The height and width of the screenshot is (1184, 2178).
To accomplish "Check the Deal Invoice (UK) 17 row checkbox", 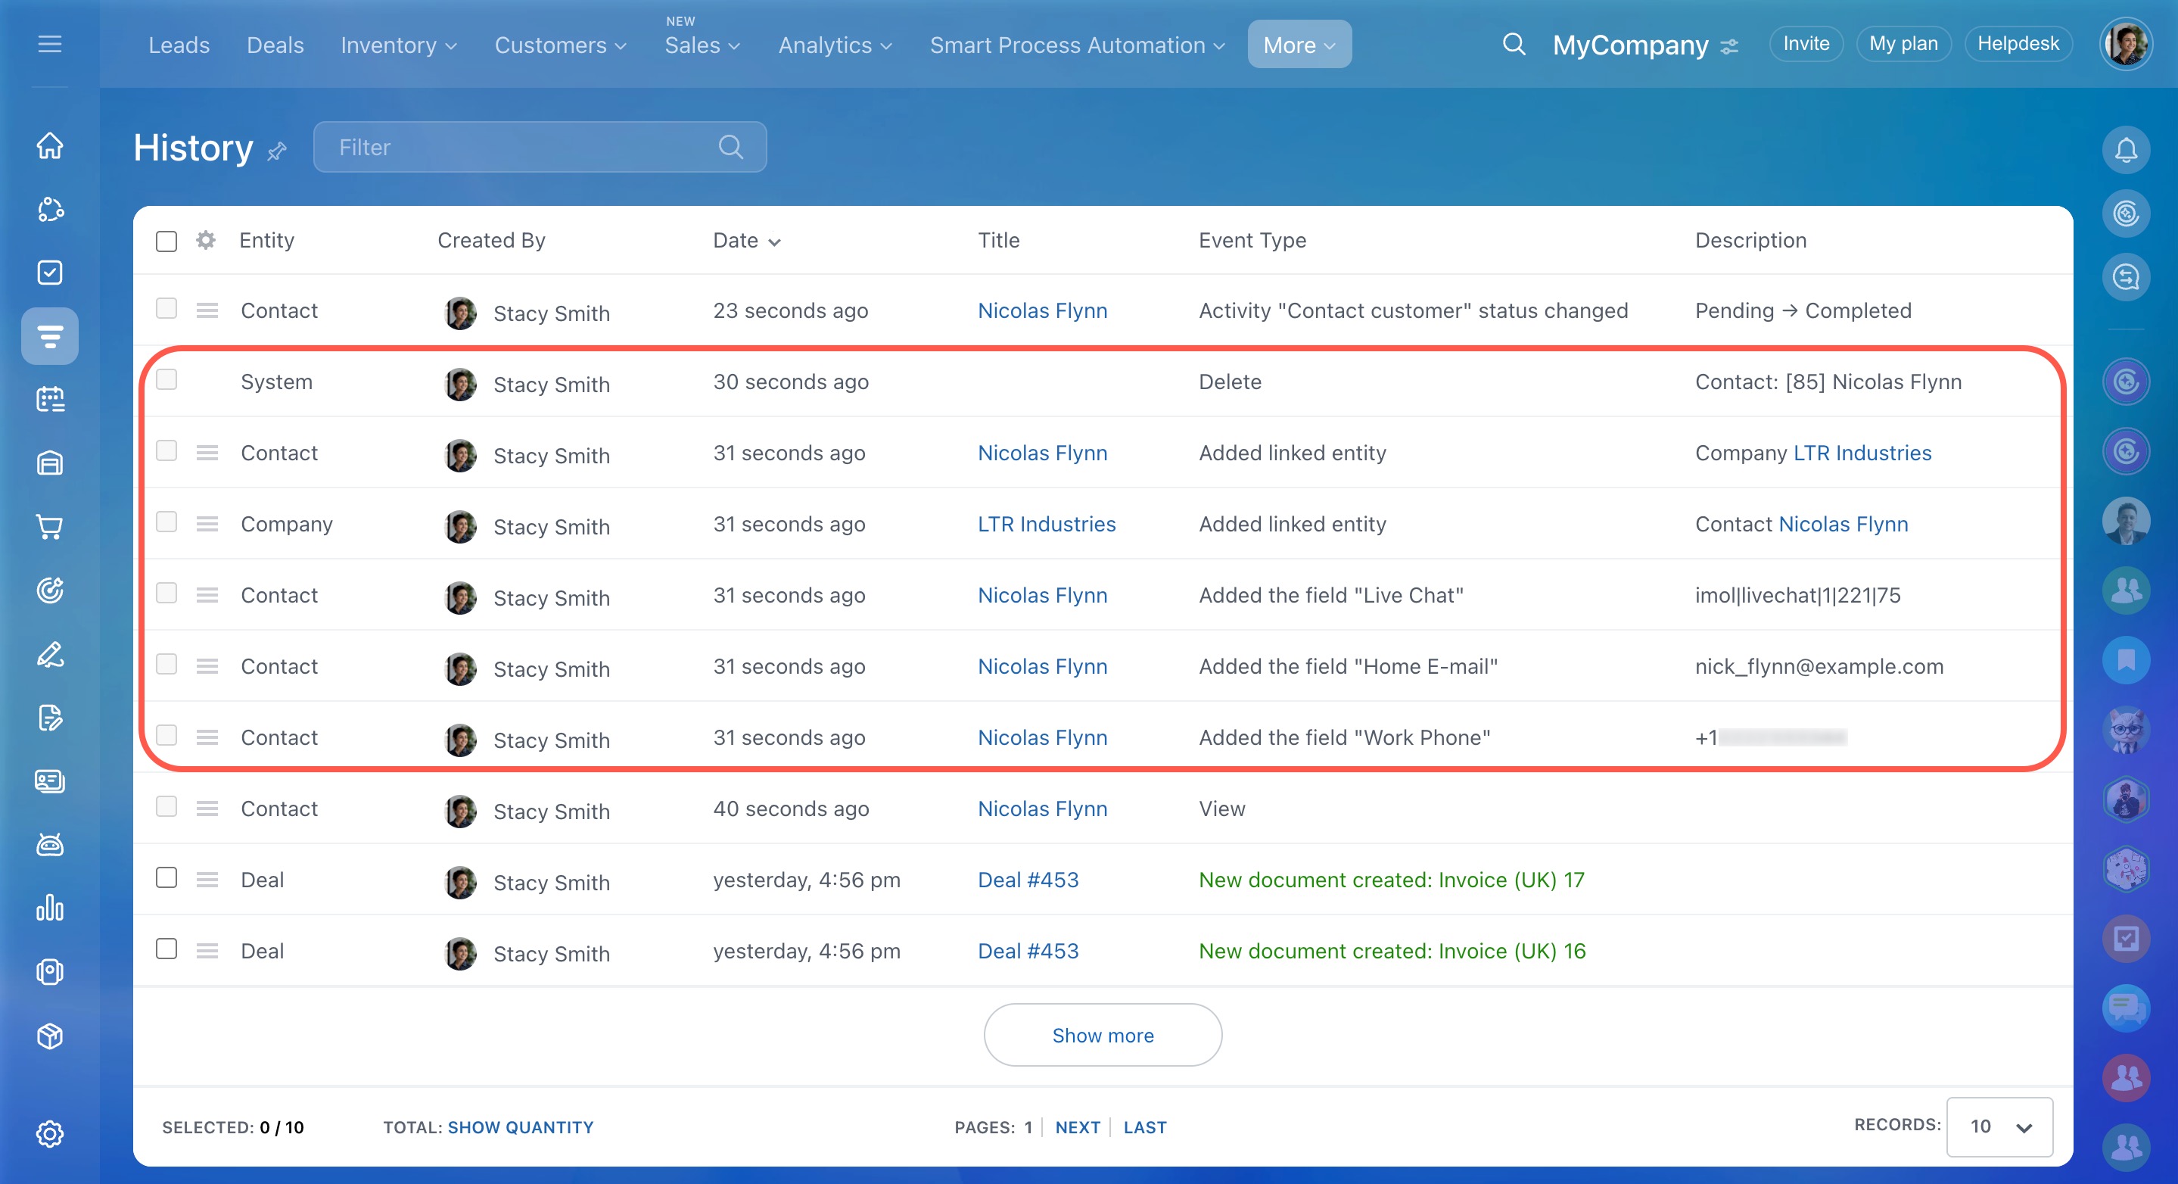I will [x=166, y=878].
